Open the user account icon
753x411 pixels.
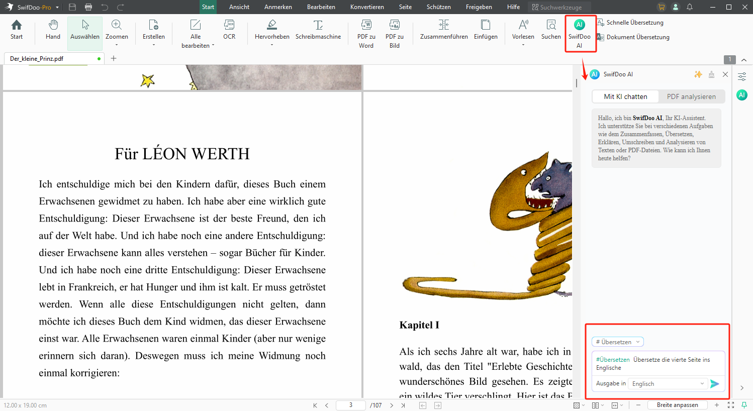pyautogui.click(x=676, y=7)
